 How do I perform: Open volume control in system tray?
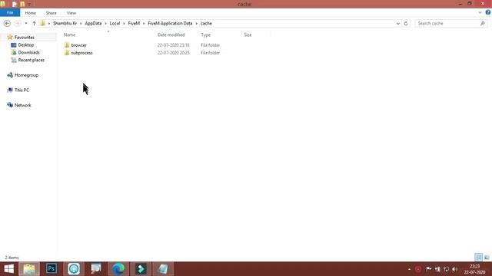[x=455, y=269]
